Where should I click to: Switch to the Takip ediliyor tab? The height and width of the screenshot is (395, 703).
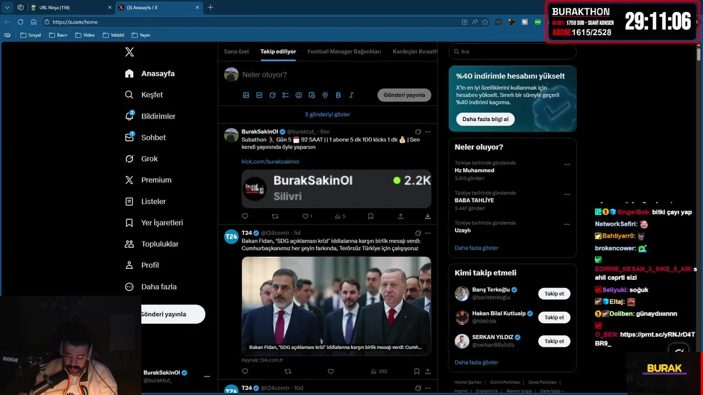click(x=278, y=52)
